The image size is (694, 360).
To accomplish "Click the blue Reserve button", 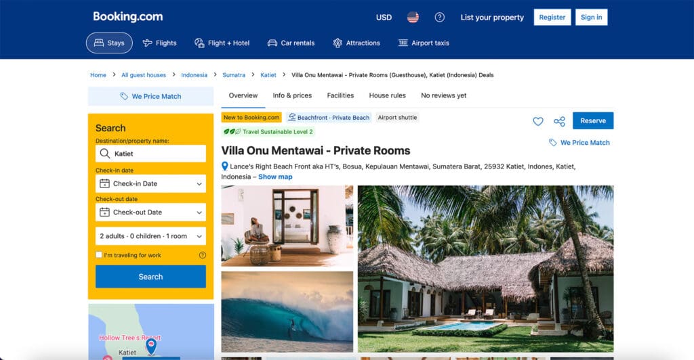I will point(593,120).
